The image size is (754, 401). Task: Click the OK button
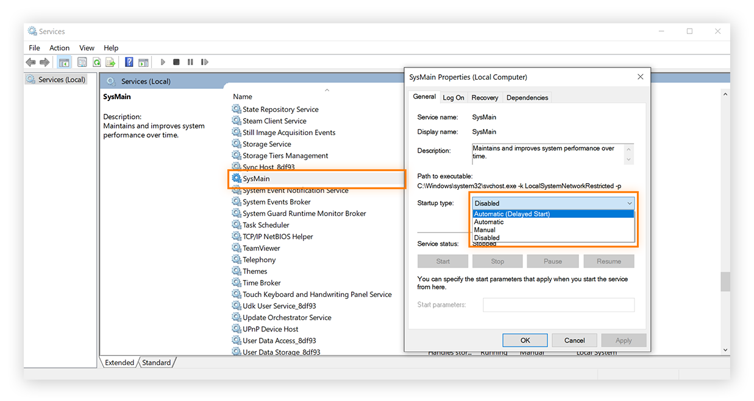pyautogui.click(x=525, y=340)
